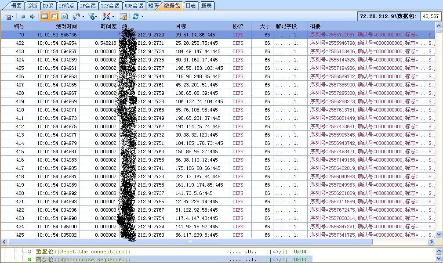Toggle the hex (0X) view button
443x263 pixels.
(64, 16)
